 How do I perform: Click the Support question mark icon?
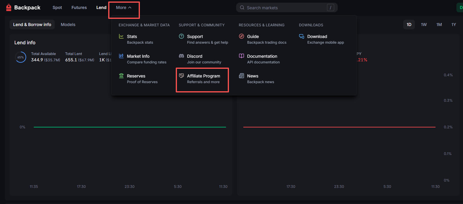181,36
